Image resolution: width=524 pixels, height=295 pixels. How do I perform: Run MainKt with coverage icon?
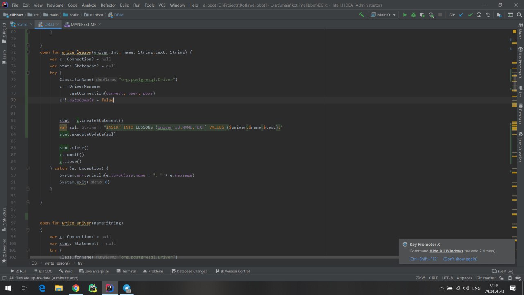click(422, 15)
